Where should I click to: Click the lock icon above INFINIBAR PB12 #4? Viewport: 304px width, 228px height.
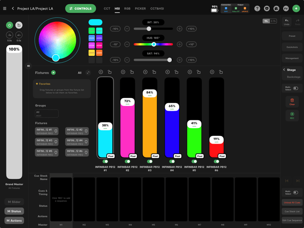point(177,72)
